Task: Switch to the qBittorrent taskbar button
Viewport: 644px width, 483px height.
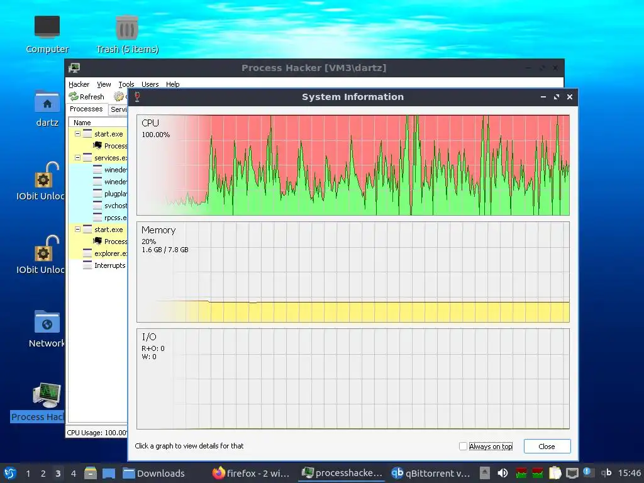Action: pos(430,473)
